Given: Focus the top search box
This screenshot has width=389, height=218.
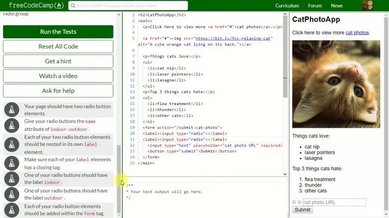Looking at the screenshot, I should [128, 5].
